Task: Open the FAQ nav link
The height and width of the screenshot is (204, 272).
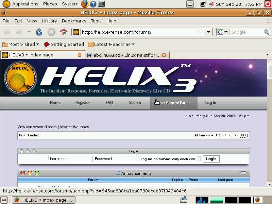Action: pos(109,103)
